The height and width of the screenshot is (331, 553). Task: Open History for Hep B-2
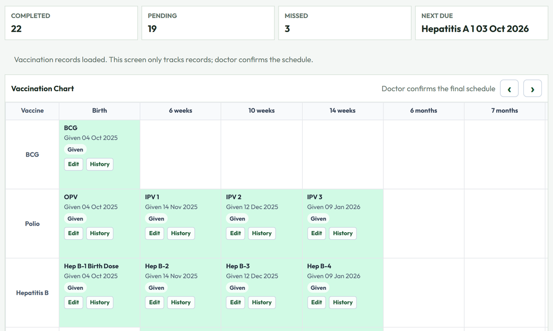(x=181, y=302)
